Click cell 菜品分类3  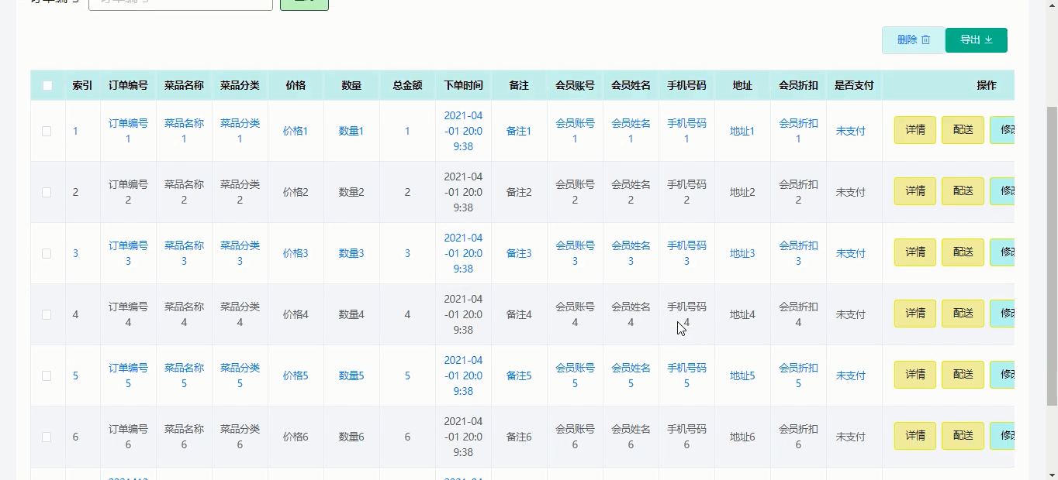[x=240, y=253]
